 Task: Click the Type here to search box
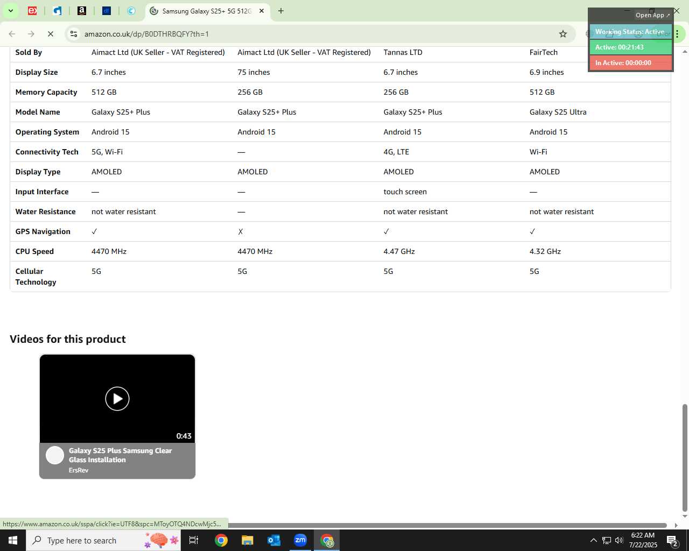(103, 540)
